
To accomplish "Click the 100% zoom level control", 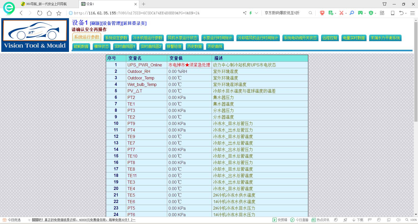I will click(x=411, y=220).
